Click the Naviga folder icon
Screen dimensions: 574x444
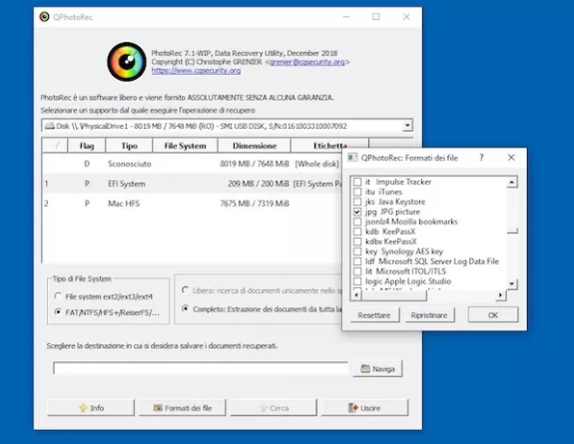pyautogui.click(x=365, y=368)
